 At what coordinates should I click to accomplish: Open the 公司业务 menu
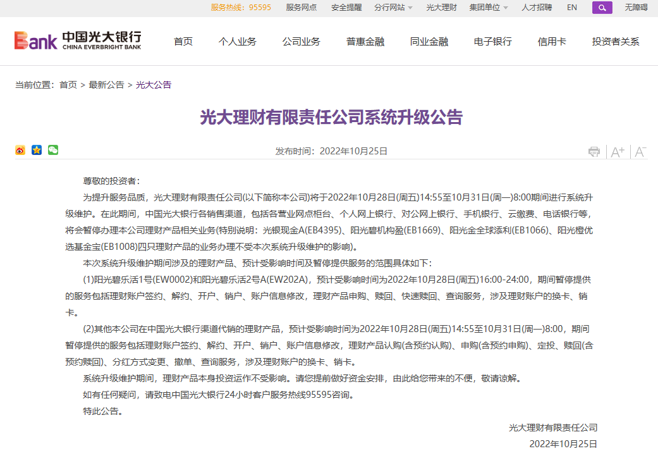[x=302, y=42]
